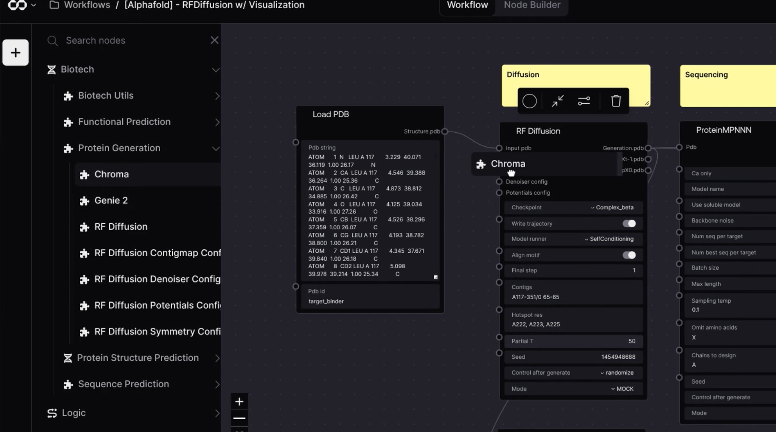Open Workflows breadcrumb link
This screenshot has width=776, height=432.
(87, 5)
